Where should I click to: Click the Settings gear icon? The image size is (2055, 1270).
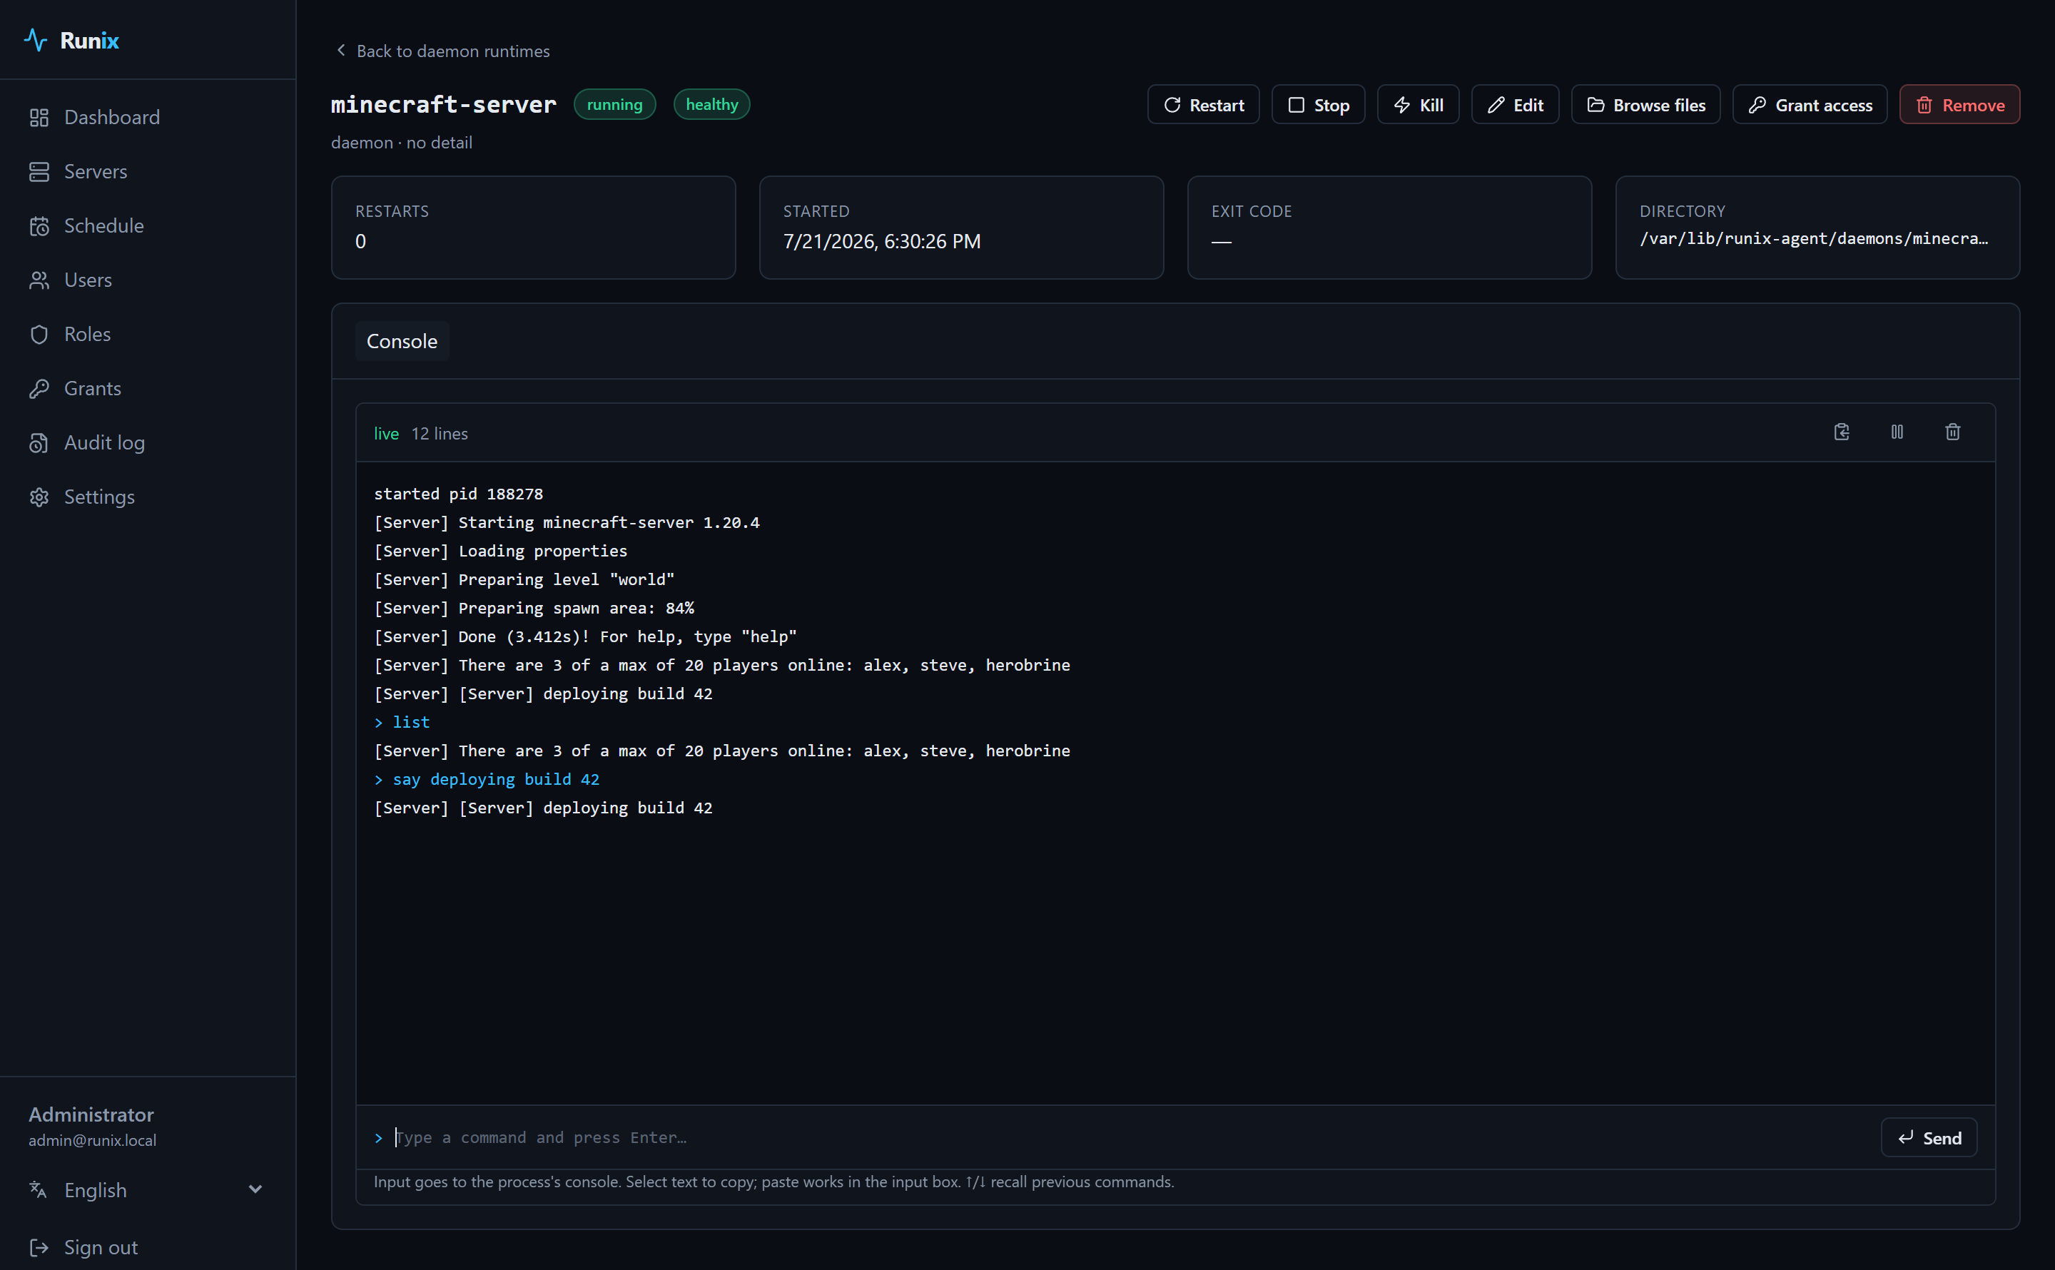(39, 497)
